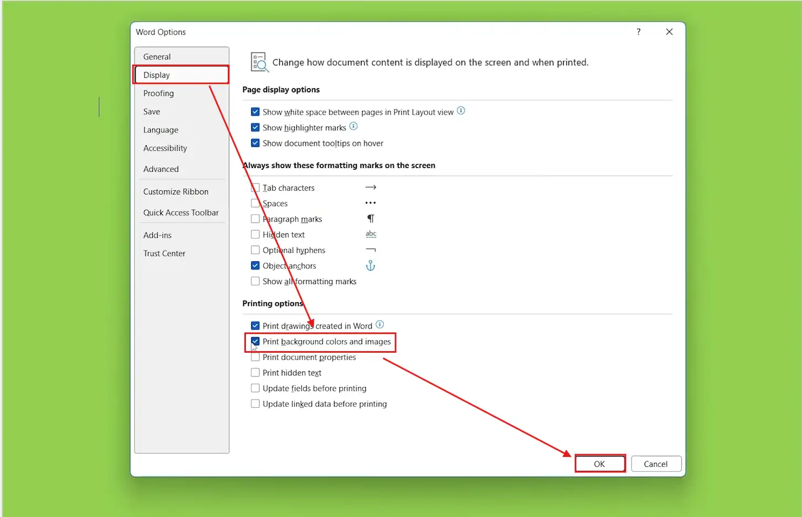
Task: Open Accessibility options
Action: pyautogui.click(x=181, y=148)
